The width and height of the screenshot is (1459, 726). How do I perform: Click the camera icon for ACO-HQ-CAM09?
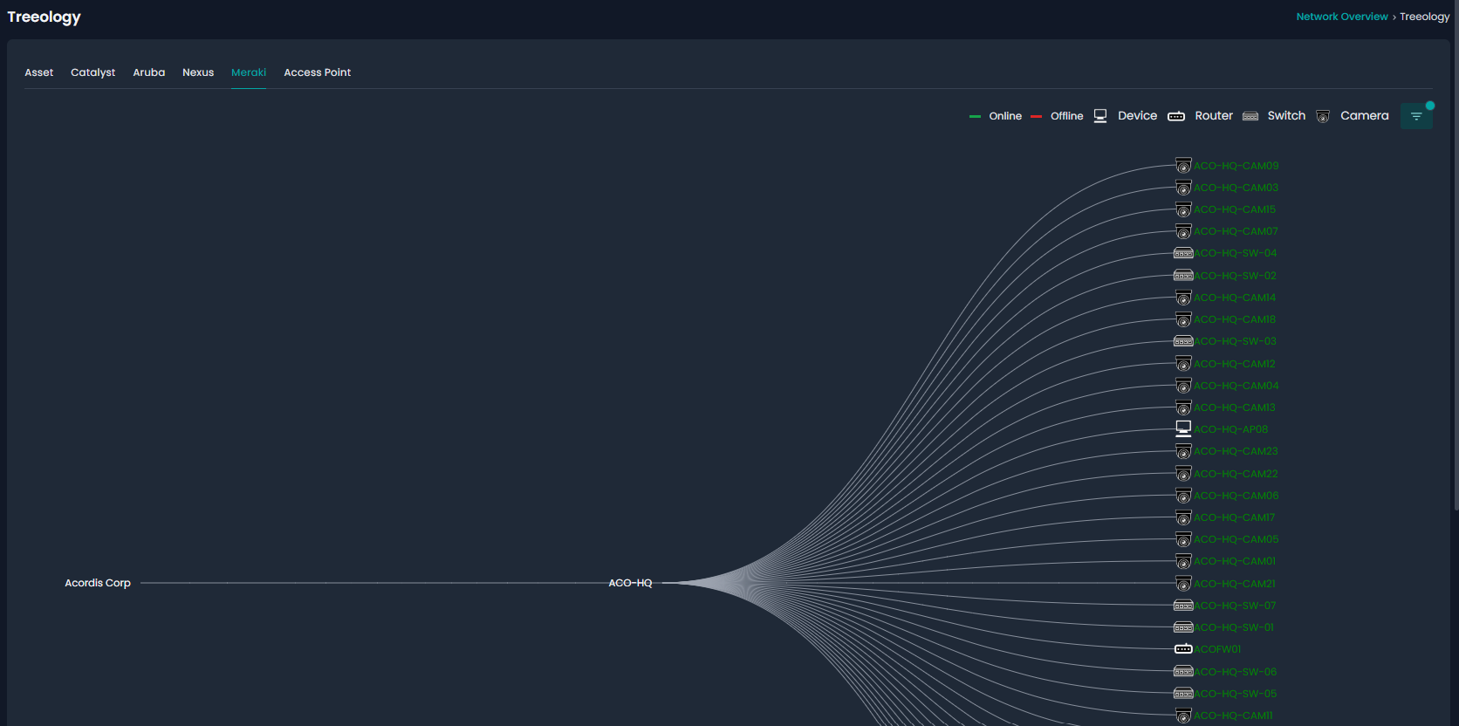coord(1183,166)
